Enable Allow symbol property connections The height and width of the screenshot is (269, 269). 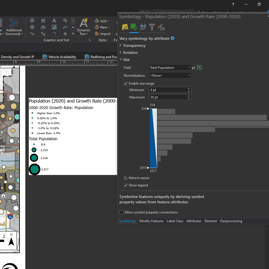point(121,212)
